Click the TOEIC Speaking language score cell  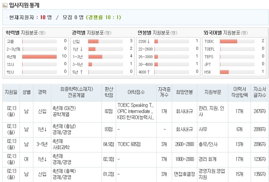[x=136, y=111]
